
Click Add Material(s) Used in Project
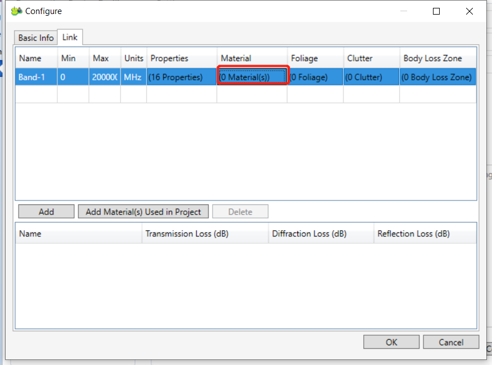tap(143, 212)
